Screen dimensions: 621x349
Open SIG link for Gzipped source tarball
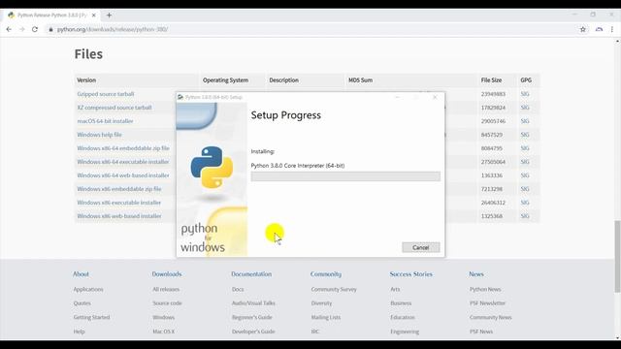525,94
